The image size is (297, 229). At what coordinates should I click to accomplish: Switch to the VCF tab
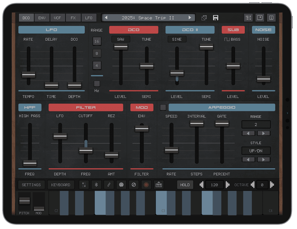[x=57, y=18]
